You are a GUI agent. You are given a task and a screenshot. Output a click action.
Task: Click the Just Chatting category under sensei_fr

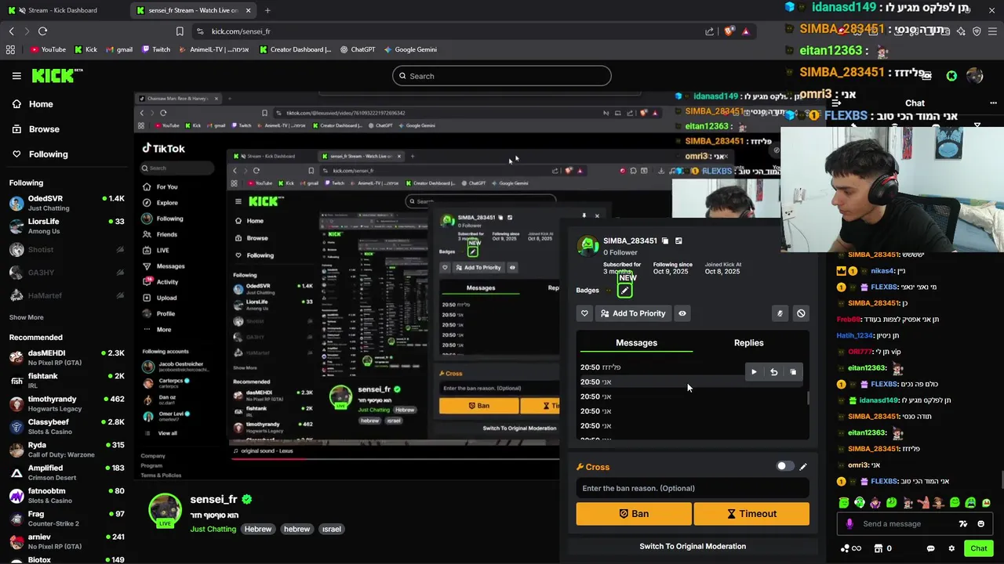coord(213,529)
